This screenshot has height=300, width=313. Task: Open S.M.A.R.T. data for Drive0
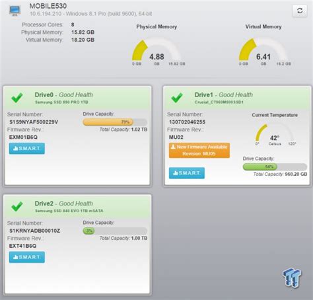[x=27, y=148]
